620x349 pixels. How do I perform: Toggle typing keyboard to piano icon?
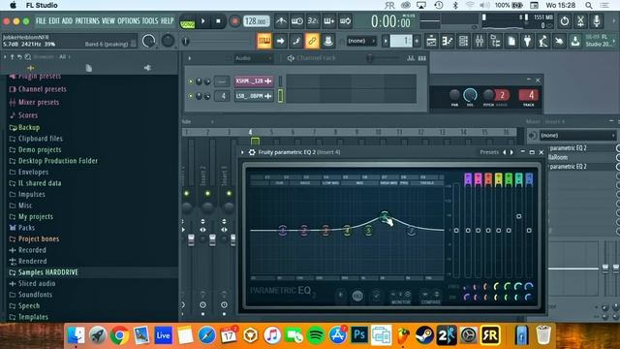point(264,41)
